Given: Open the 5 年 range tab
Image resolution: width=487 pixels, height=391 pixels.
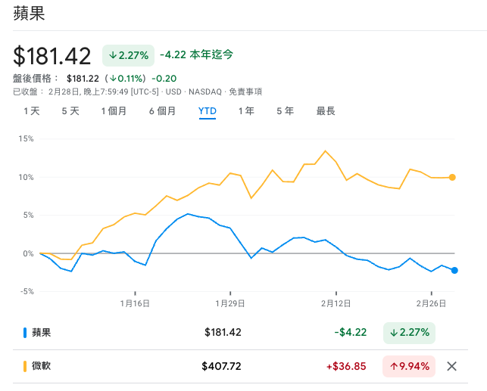Looking at the screenshot, I should [x=285, y=111].
